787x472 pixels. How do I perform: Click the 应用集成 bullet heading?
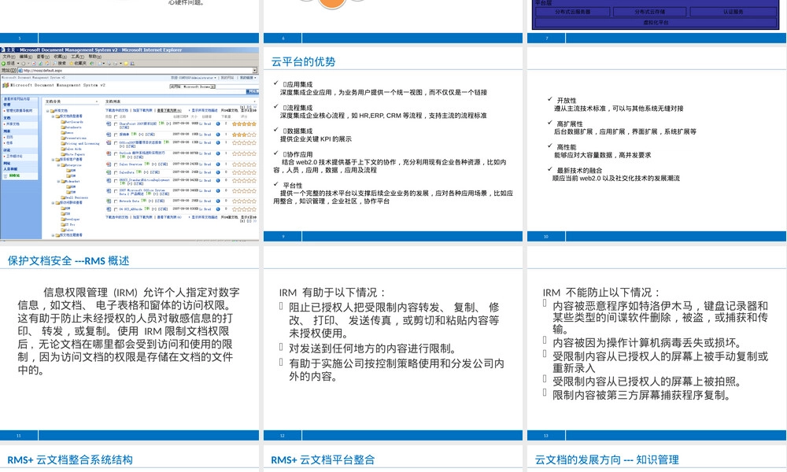(x=299, y=84)
